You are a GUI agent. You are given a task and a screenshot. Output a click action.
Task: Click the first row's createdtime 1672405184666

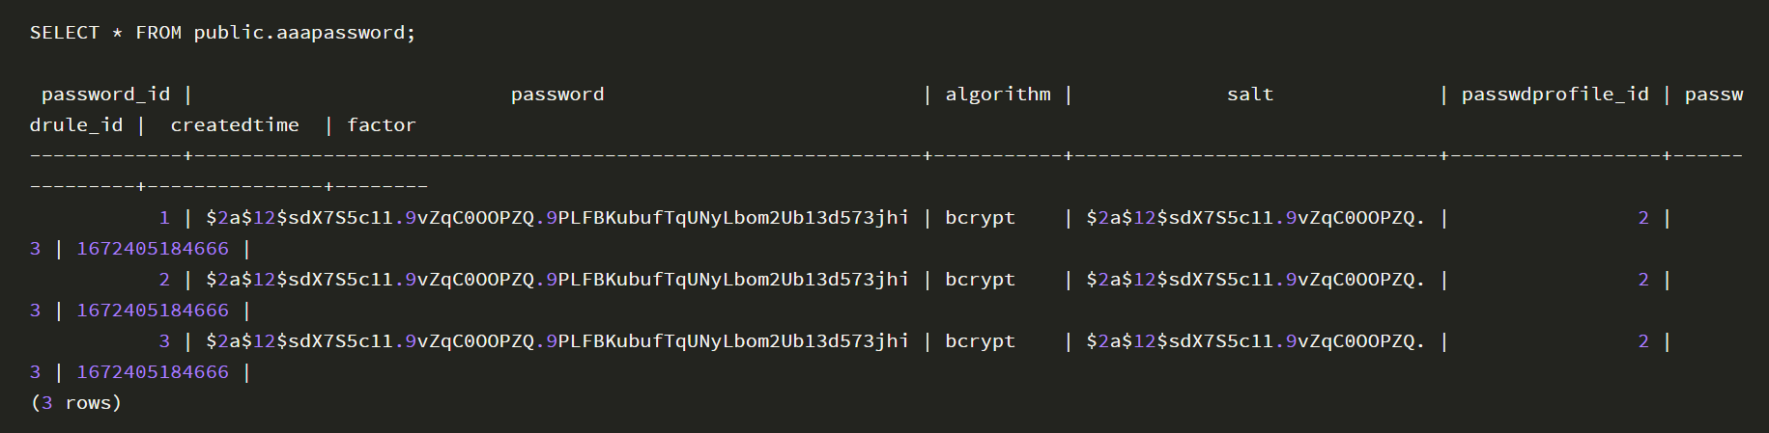point(153,249)
